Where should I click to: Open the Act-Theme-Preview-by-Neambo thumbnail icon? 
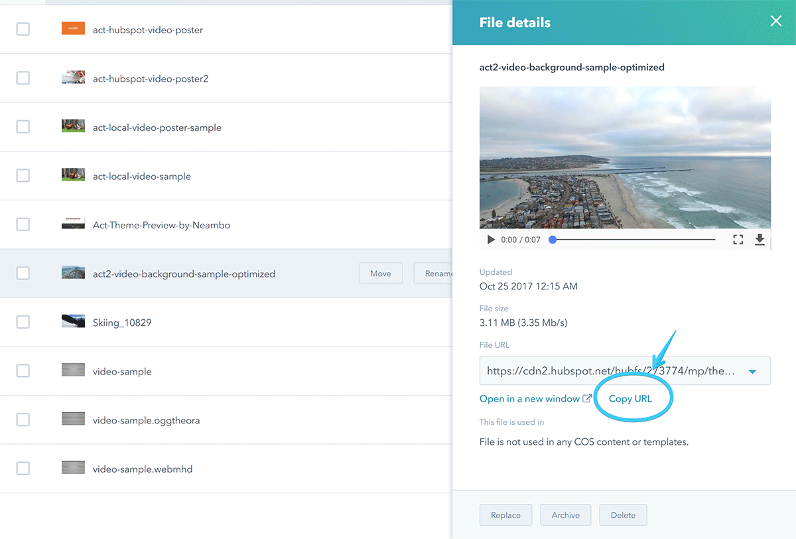(73, 224)
